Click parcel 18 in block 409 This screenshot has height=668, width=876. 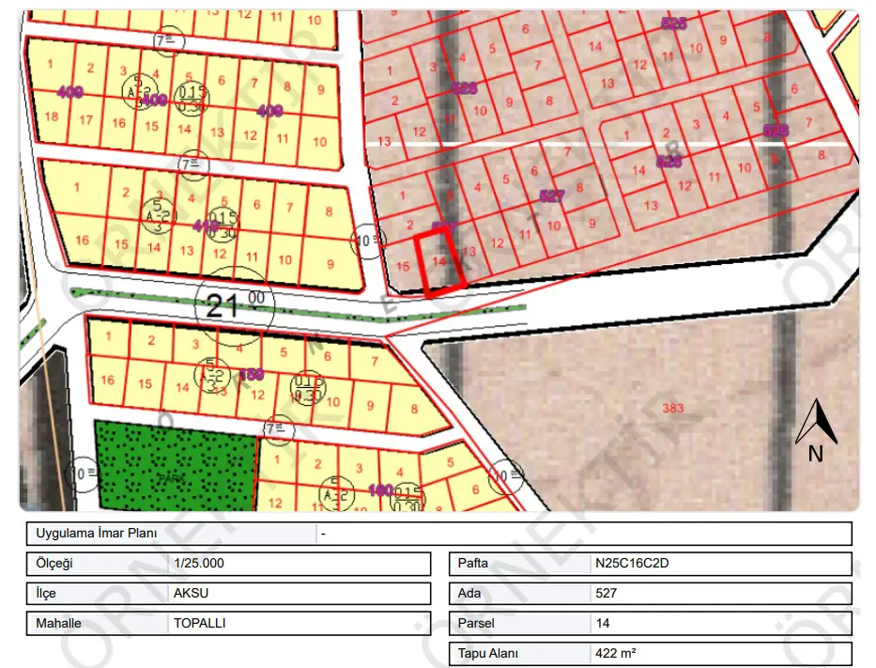click(x=52, y=117)
